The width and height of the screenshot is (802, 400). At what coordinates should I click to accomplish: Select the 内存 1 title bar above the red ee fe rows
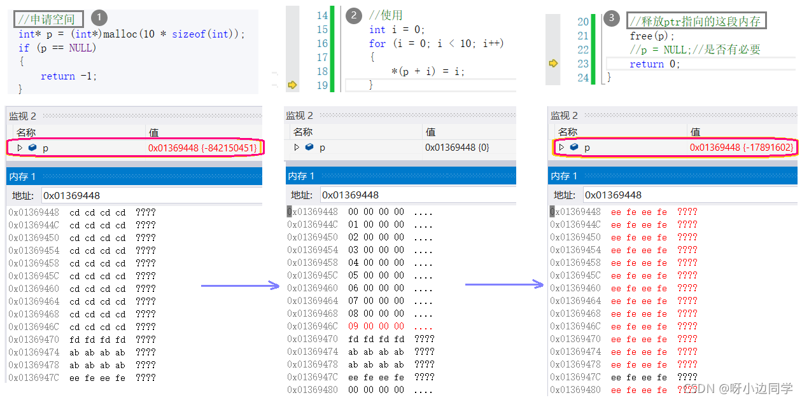coord(672,176)
